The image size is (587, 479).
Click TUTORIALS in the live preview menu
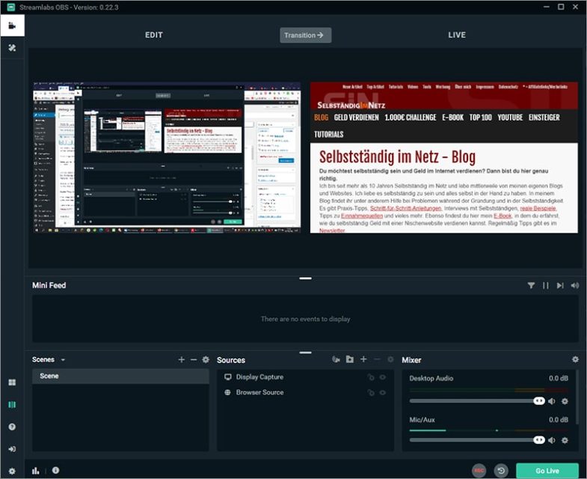tap(329, 135)
